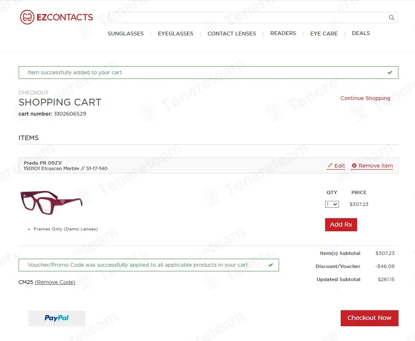
Task: Open the quantity dropdown
Action: coord(332,204)
